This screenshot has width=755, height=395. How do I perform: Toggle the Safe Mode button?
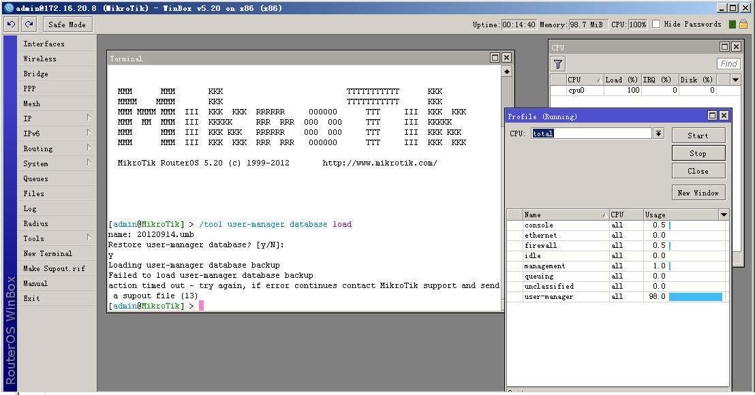(x=67, y=25)
